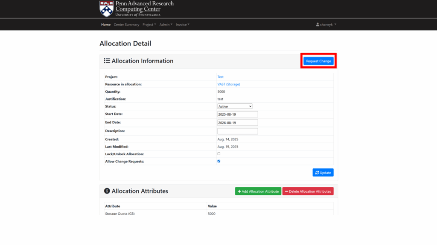
Task: Toggle the Lock/Unlock Allocation checkbox
Action: pos(219,154)
